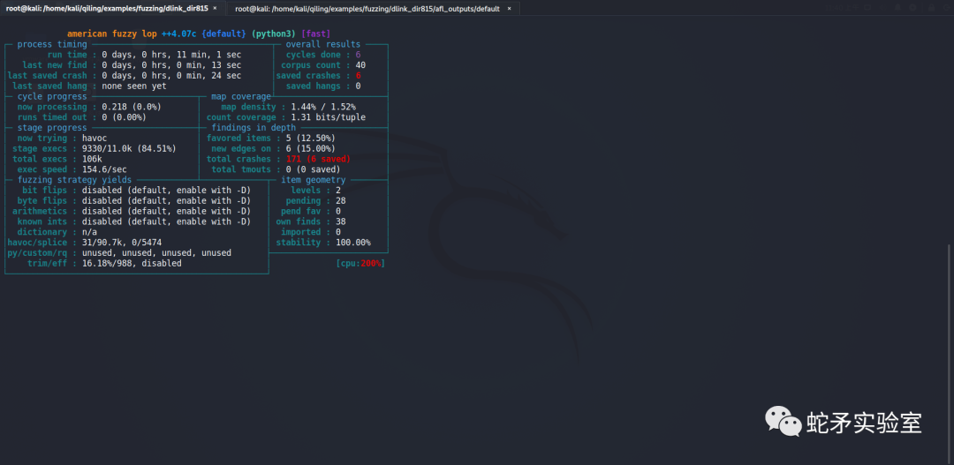Click the stage execs value '9330/11.0k (84.51%)'
Image resolution: width=954 pixels, height=465 pixels.
tap(129, 148)
